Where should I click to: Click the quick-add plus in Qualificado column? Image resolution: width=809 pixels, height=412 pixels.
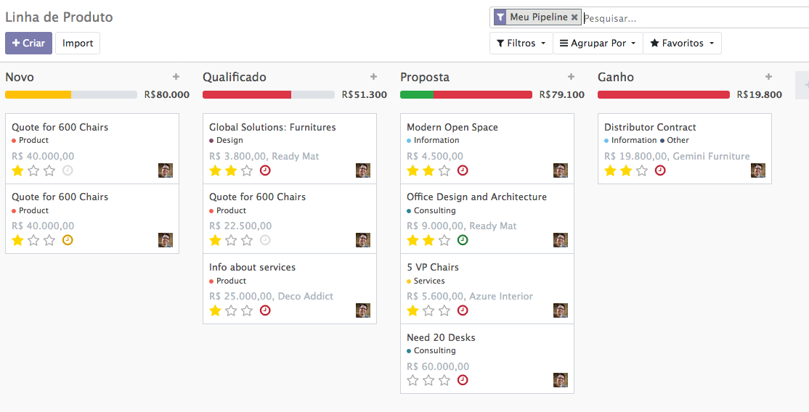pos(373,77)
